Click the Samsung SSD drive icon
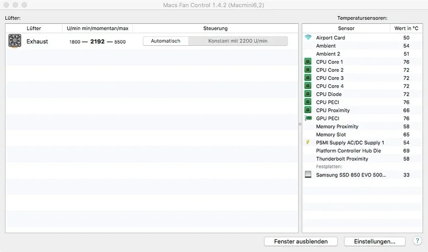Image resolution: width=428 pixels, height=252 pixels. click(308, 174)
